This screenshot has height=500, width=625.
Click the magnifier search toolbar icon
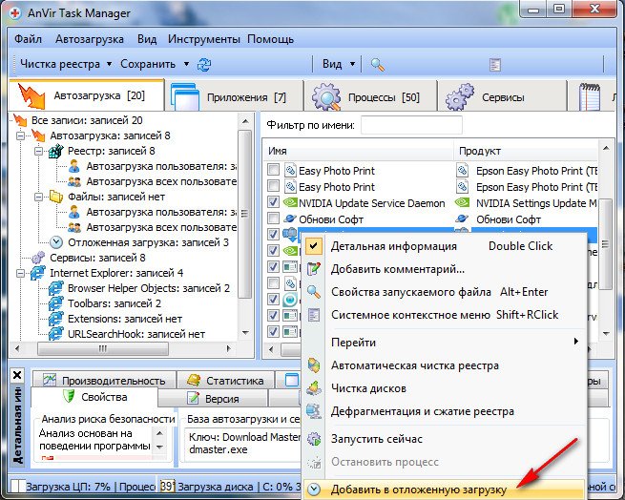coord(378,65)
